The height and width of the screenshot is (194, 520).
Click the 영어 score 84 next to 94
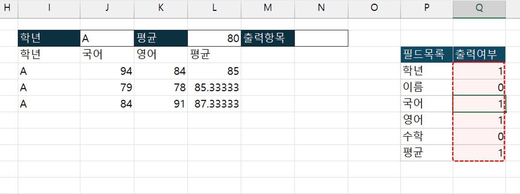(x=161, y=71)
